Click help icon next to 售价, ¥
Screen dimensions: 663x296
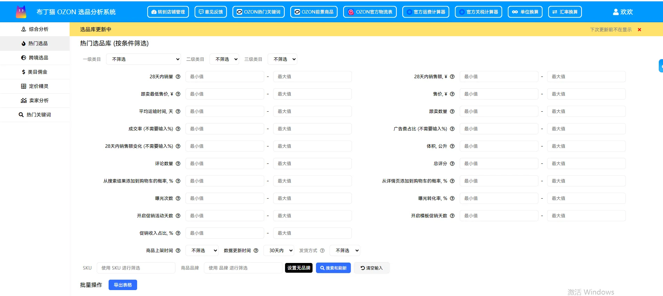click(x=452, y=94)
